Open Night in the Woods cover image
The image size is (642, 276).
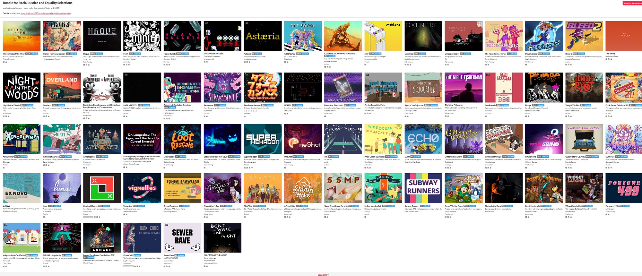pos(22,88)
